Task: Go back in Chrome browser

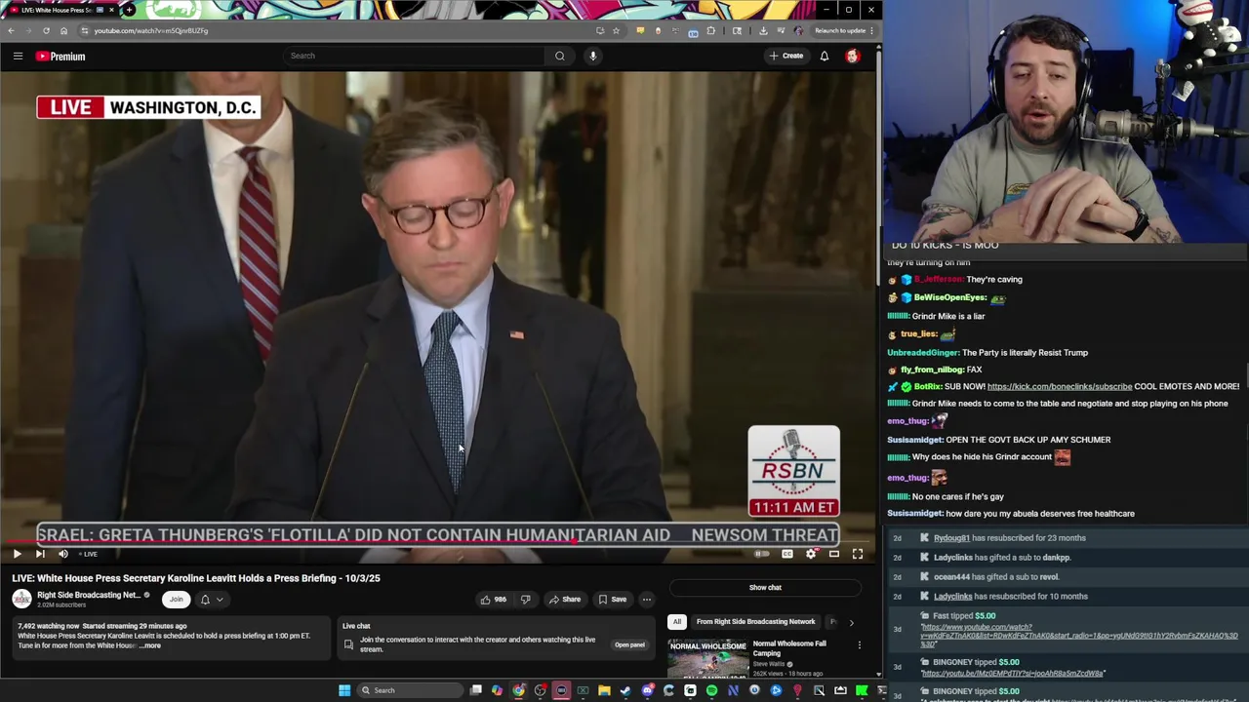Action: point(11,30)
